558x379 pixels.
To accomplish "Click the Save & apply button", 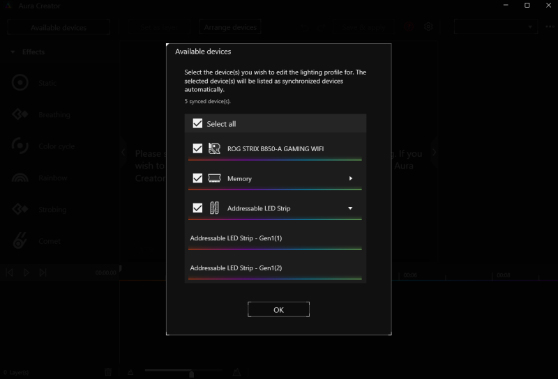I will (x=363, y=27).
